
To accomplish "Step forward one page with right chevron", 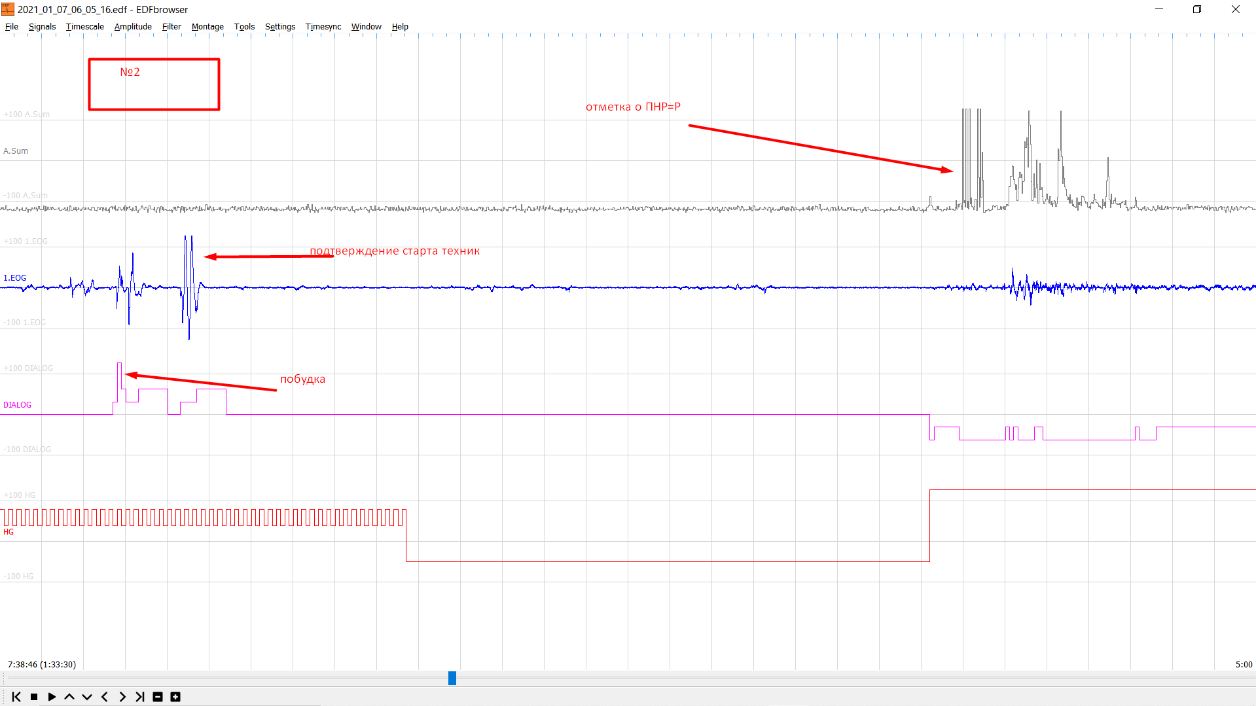I will click(122, 697).
